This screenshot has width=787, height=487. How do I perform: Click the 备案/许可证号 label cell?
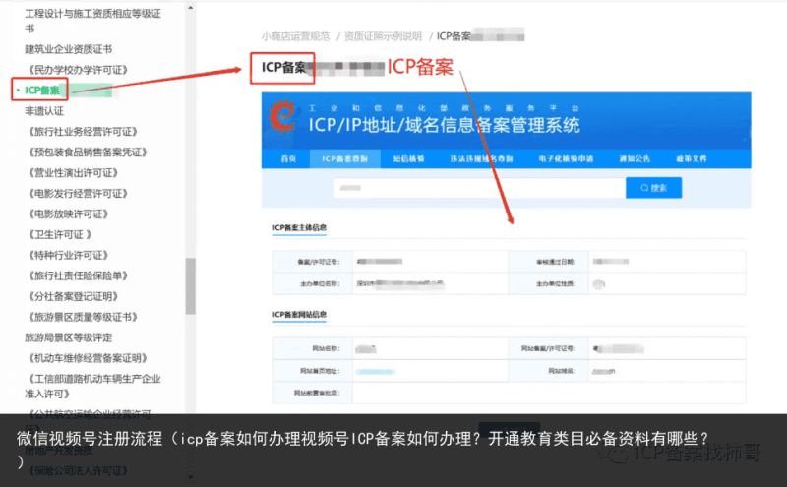(x=313, y=262)
